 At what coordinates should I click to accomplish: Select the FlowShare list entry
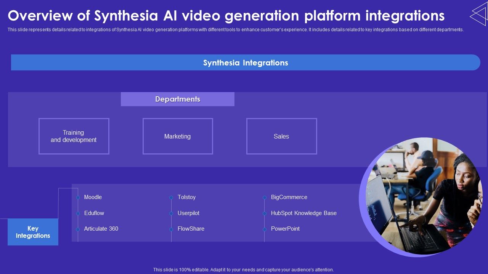click(x=191, y=229)
